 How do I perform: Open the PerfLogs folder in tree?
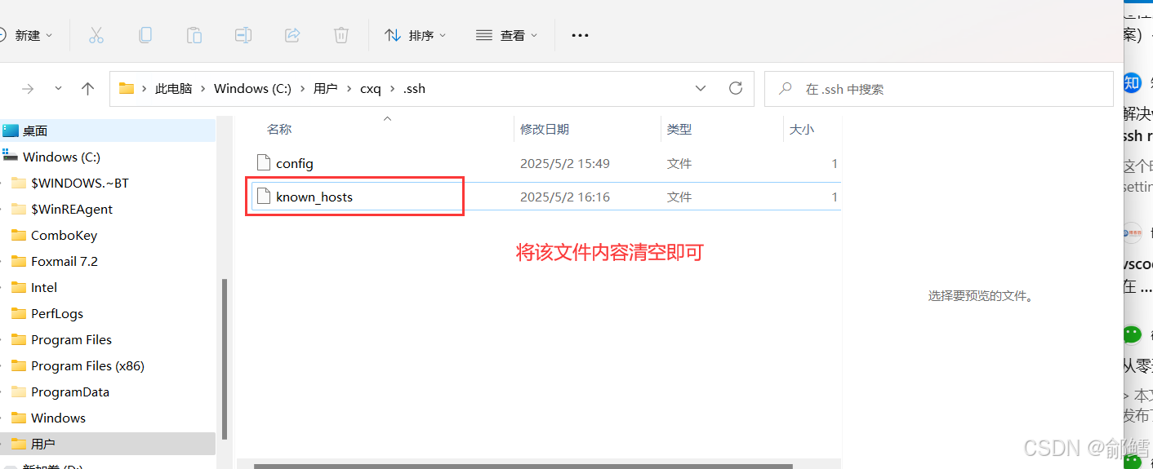click(x=57, y=313)
